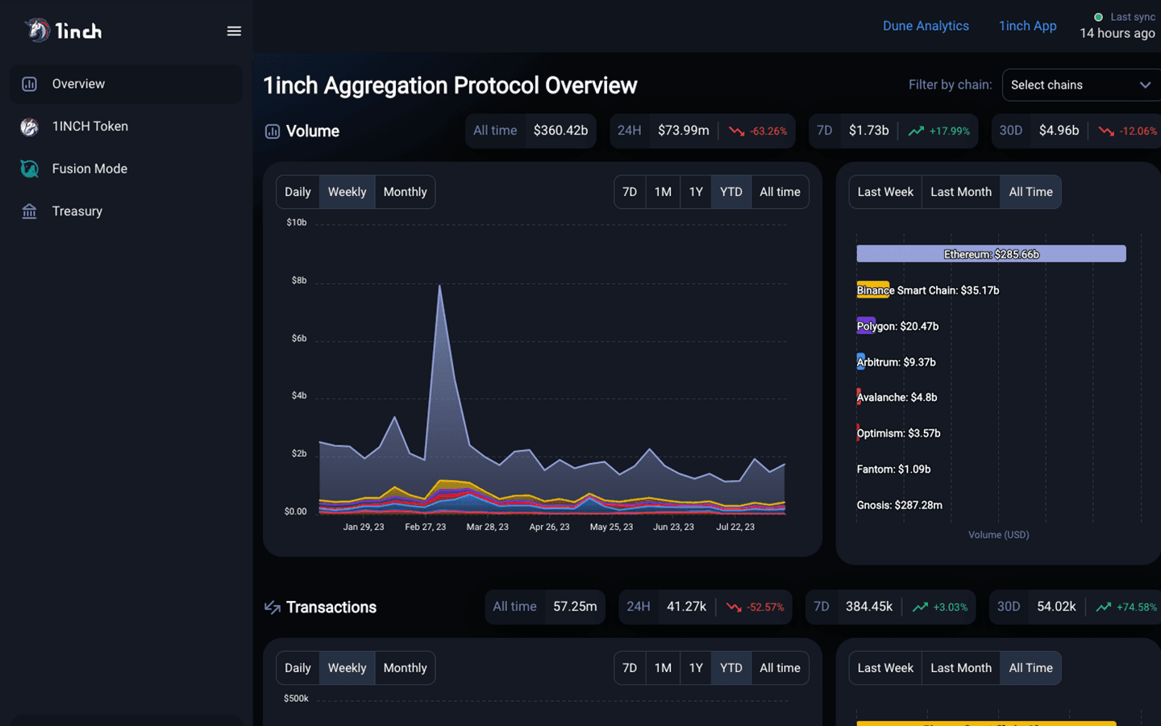Click the Volume 7D uptrend arrow icon
Viewport: 1161px width, 726px height.
click(916, 131)
